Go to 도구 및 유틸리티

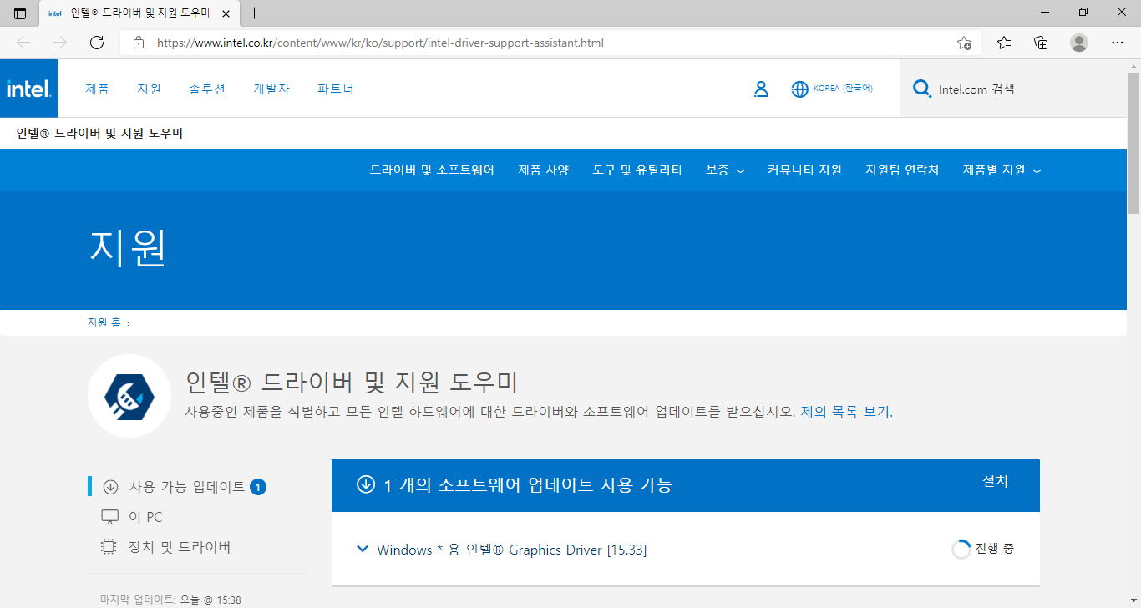pyautogui.click(x=637, y=170)
